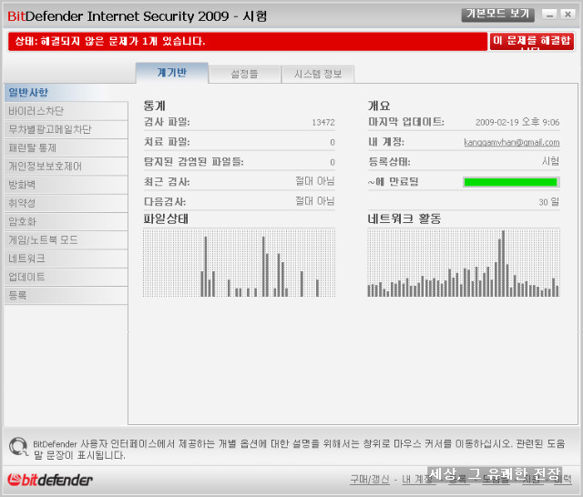Click the account email link under 내 계정
This screenshot has height=497, width=583.
tap(512, 142)
